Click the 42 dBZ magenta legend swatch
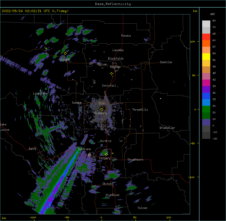The width and height of the screenshot is (226, 221). click(206, 83)
